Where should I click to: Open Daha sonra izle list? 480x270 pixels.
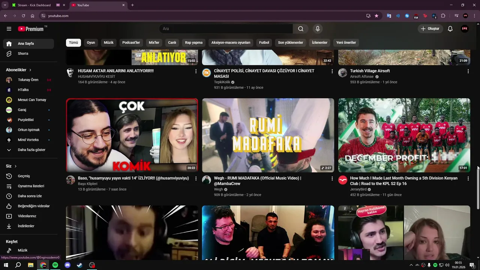pyautogui.click(x=28, y=196)
